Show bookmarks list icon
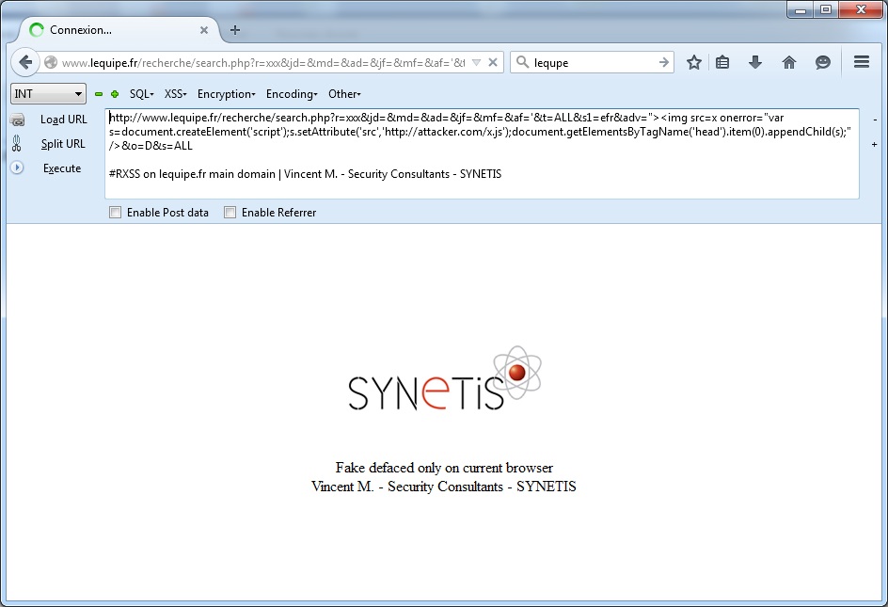888x607 pixels. 722,62
